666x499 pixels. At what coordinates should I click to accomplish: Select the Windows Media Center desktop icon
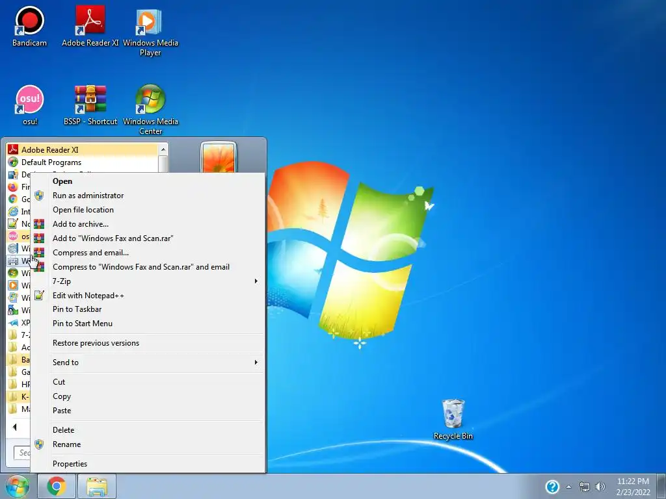pyautogui.click(x=150, y=109)
